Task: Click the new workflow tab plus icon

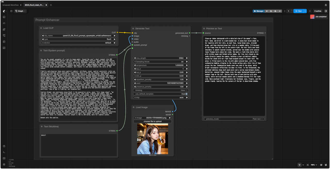Action: pyautogui.click(x=51, y=5)
